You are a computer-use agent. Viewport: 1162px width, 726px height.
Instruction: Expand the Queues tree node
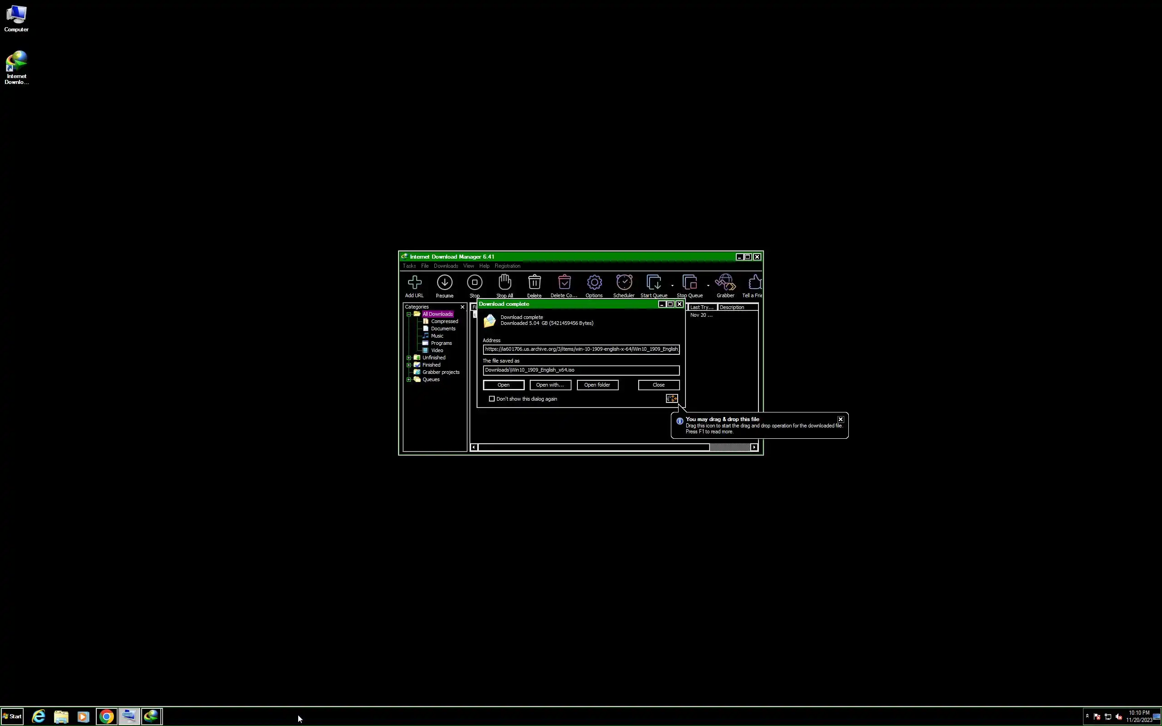[409, 379]
